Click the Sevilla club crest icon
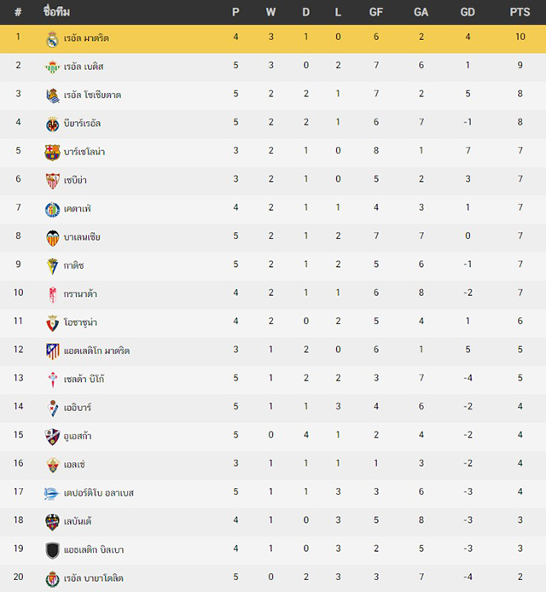 (x=53, y=181)
